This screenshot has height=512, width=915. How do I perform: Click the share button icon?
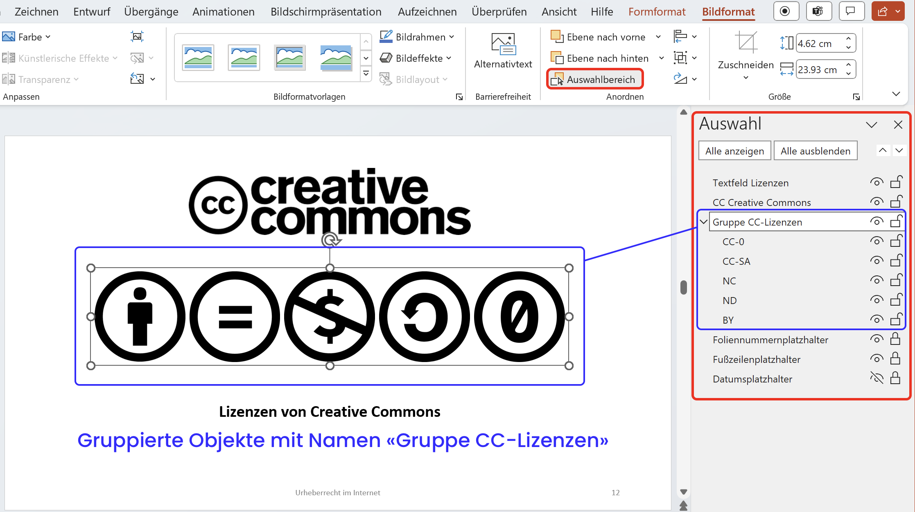click(882, 11)
